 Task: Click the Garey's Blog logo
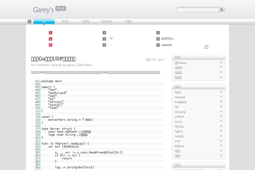click(x=49, y=9)
